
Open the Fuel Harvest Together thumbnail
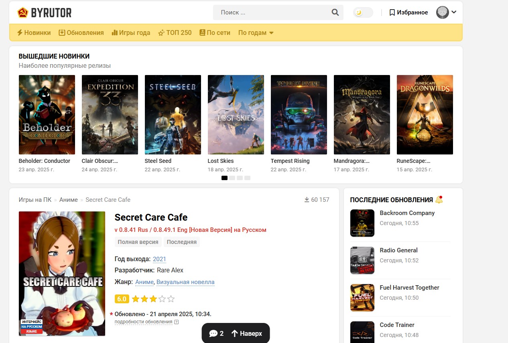pyautogui.click(x=362, y=298)
